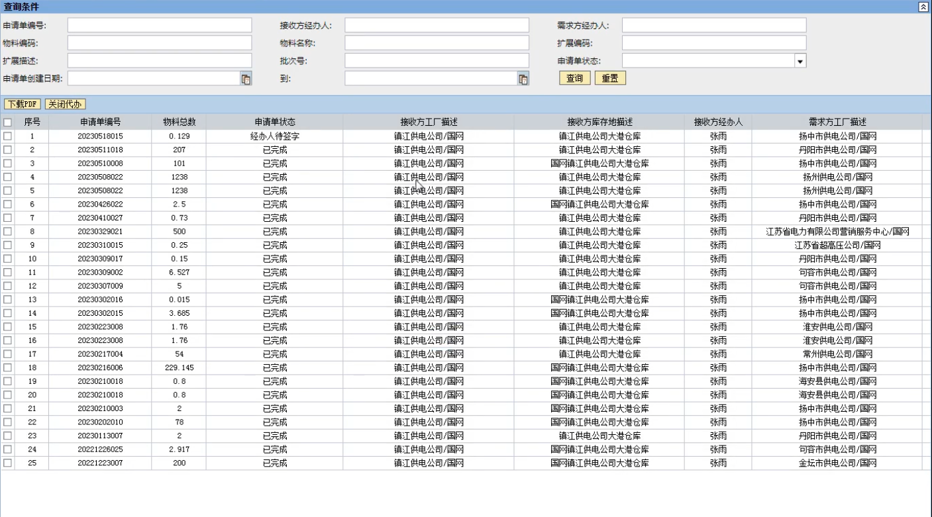The width and height of the screenshot is (932, 517).
Task: Click the 重置 button
Action: (609, 78)
